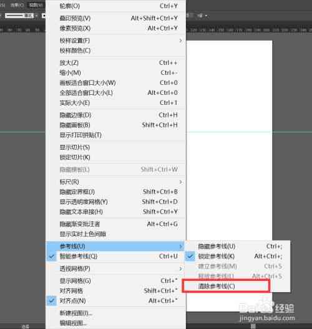This screenshot has width=312, height=329.
Task: Uncheck 锁定参考线(K) lock guides
Action: [237, 257]
